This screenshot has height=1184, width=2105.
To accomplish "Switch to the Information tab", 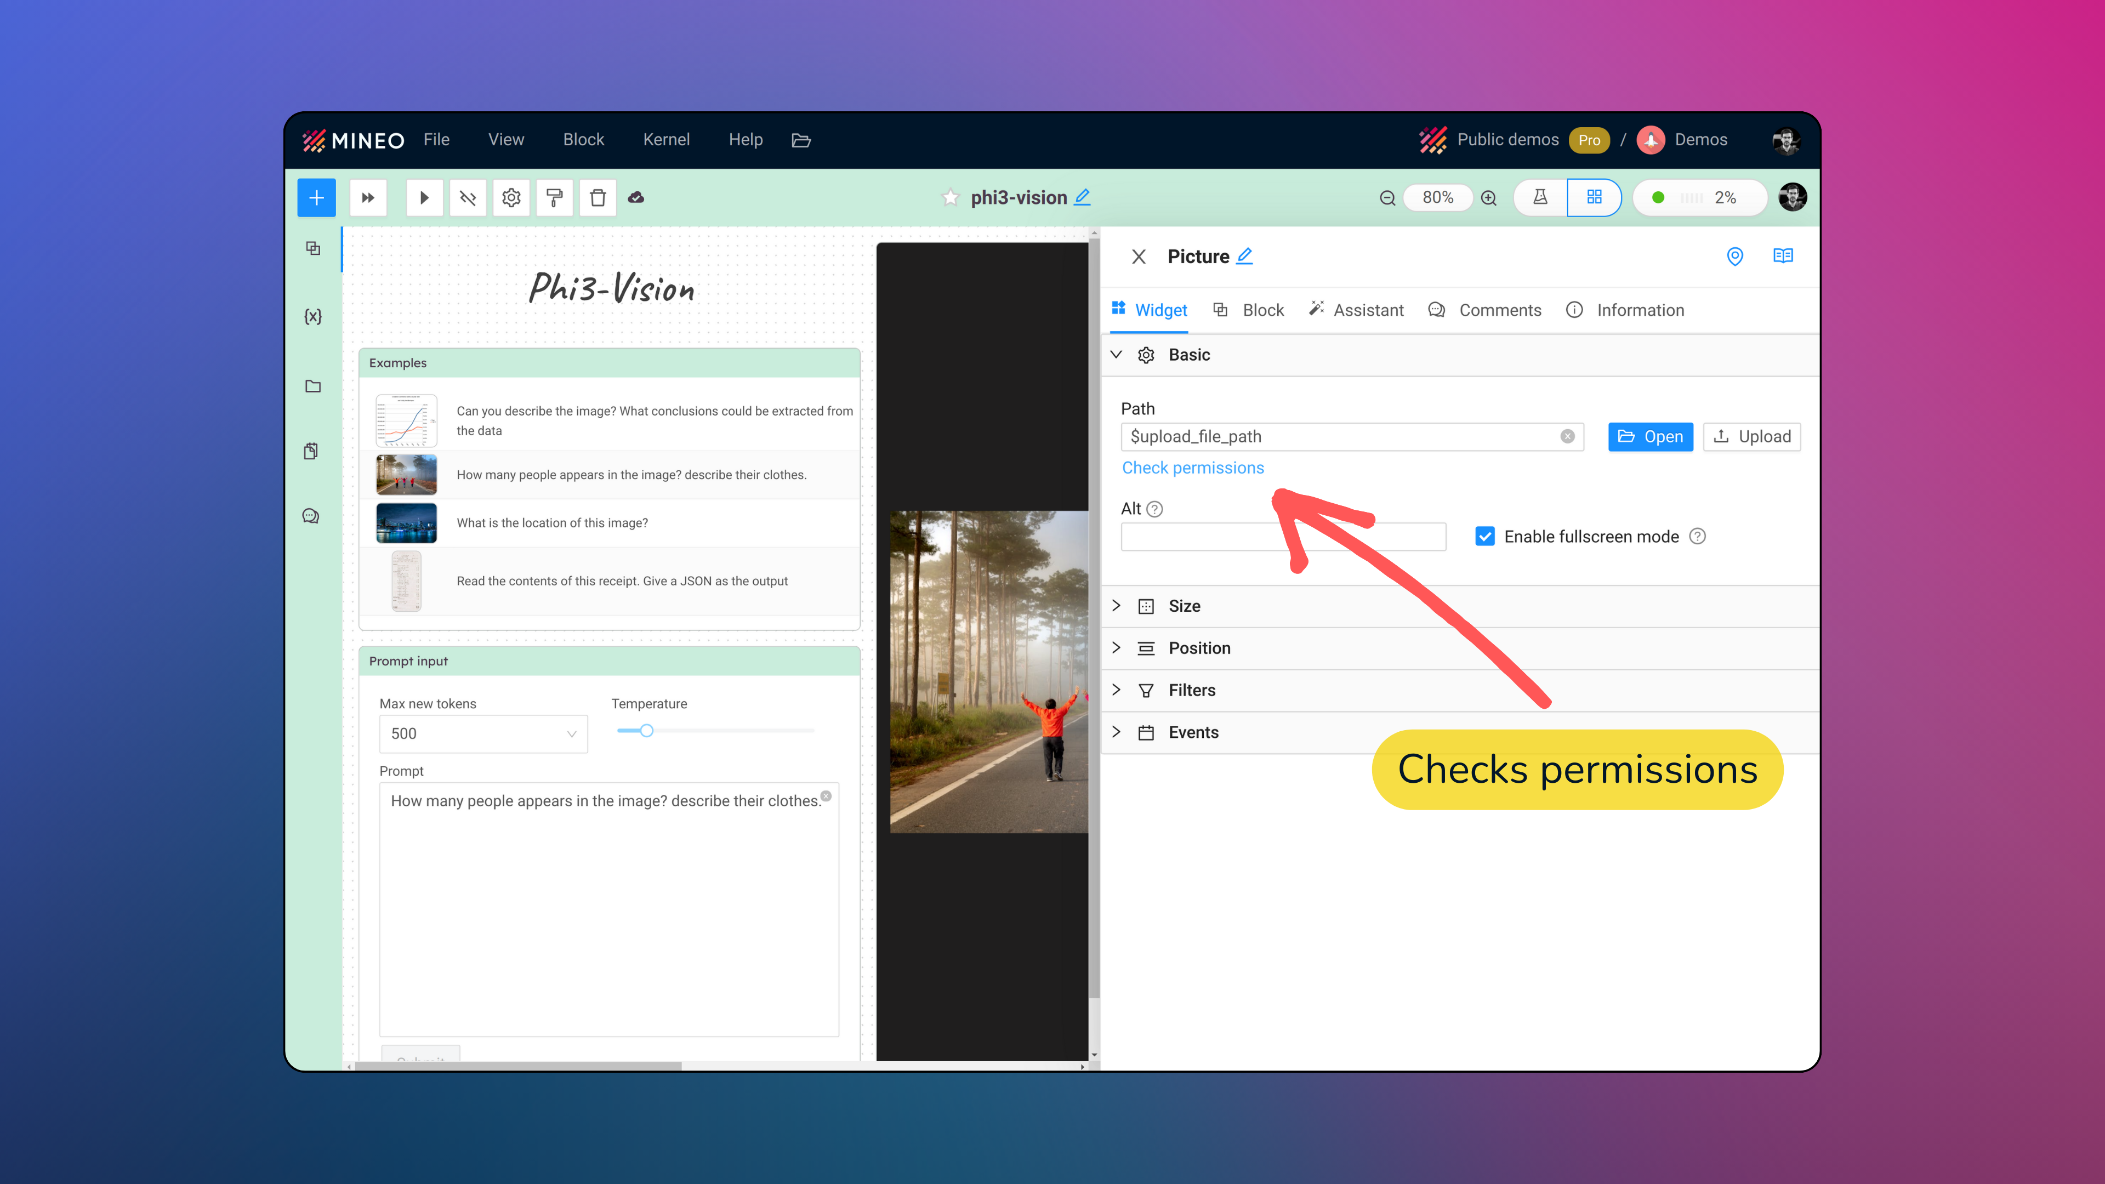I will coord(1625,310).
